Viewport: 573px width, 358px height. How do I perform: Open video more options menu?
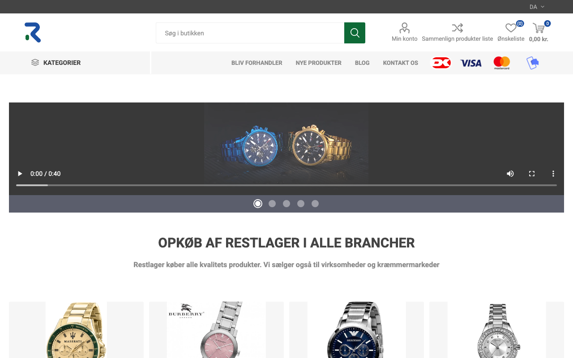(x=553, y=174)
